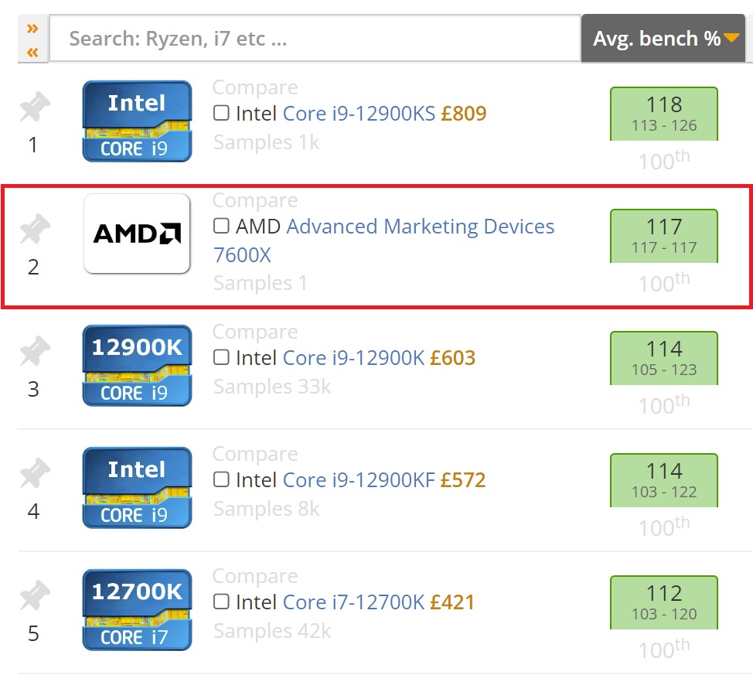This screenshot has height=682, width=753.
Task: Check compare box for Core i9-12900KS
Action: [x=221, y=114]
